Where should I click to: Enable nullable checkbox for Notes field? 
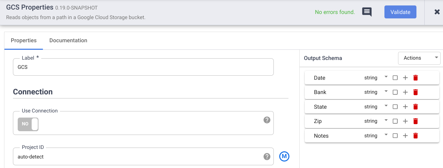tap(395, 136)
